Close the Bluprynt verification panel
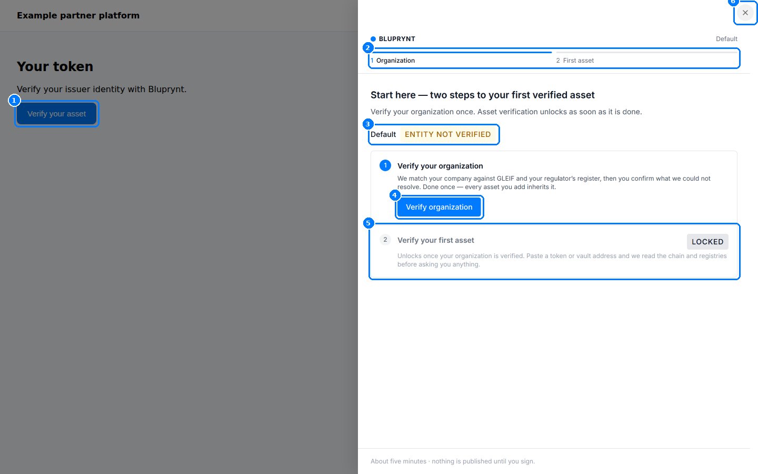 click(745, 13)
